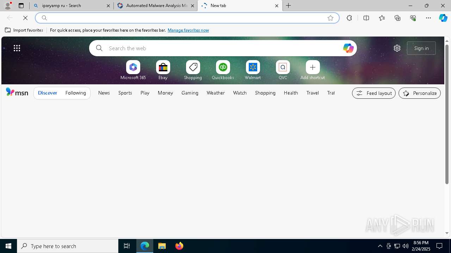Open page settings gear icon

[397, 48]
